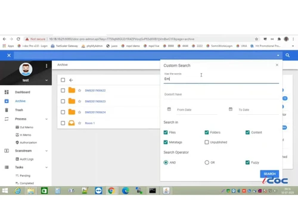This screenshot has height=223, width=298.
Task: Close the Custom Search panel
Action: pyautogui.click(x=277, y=65)
